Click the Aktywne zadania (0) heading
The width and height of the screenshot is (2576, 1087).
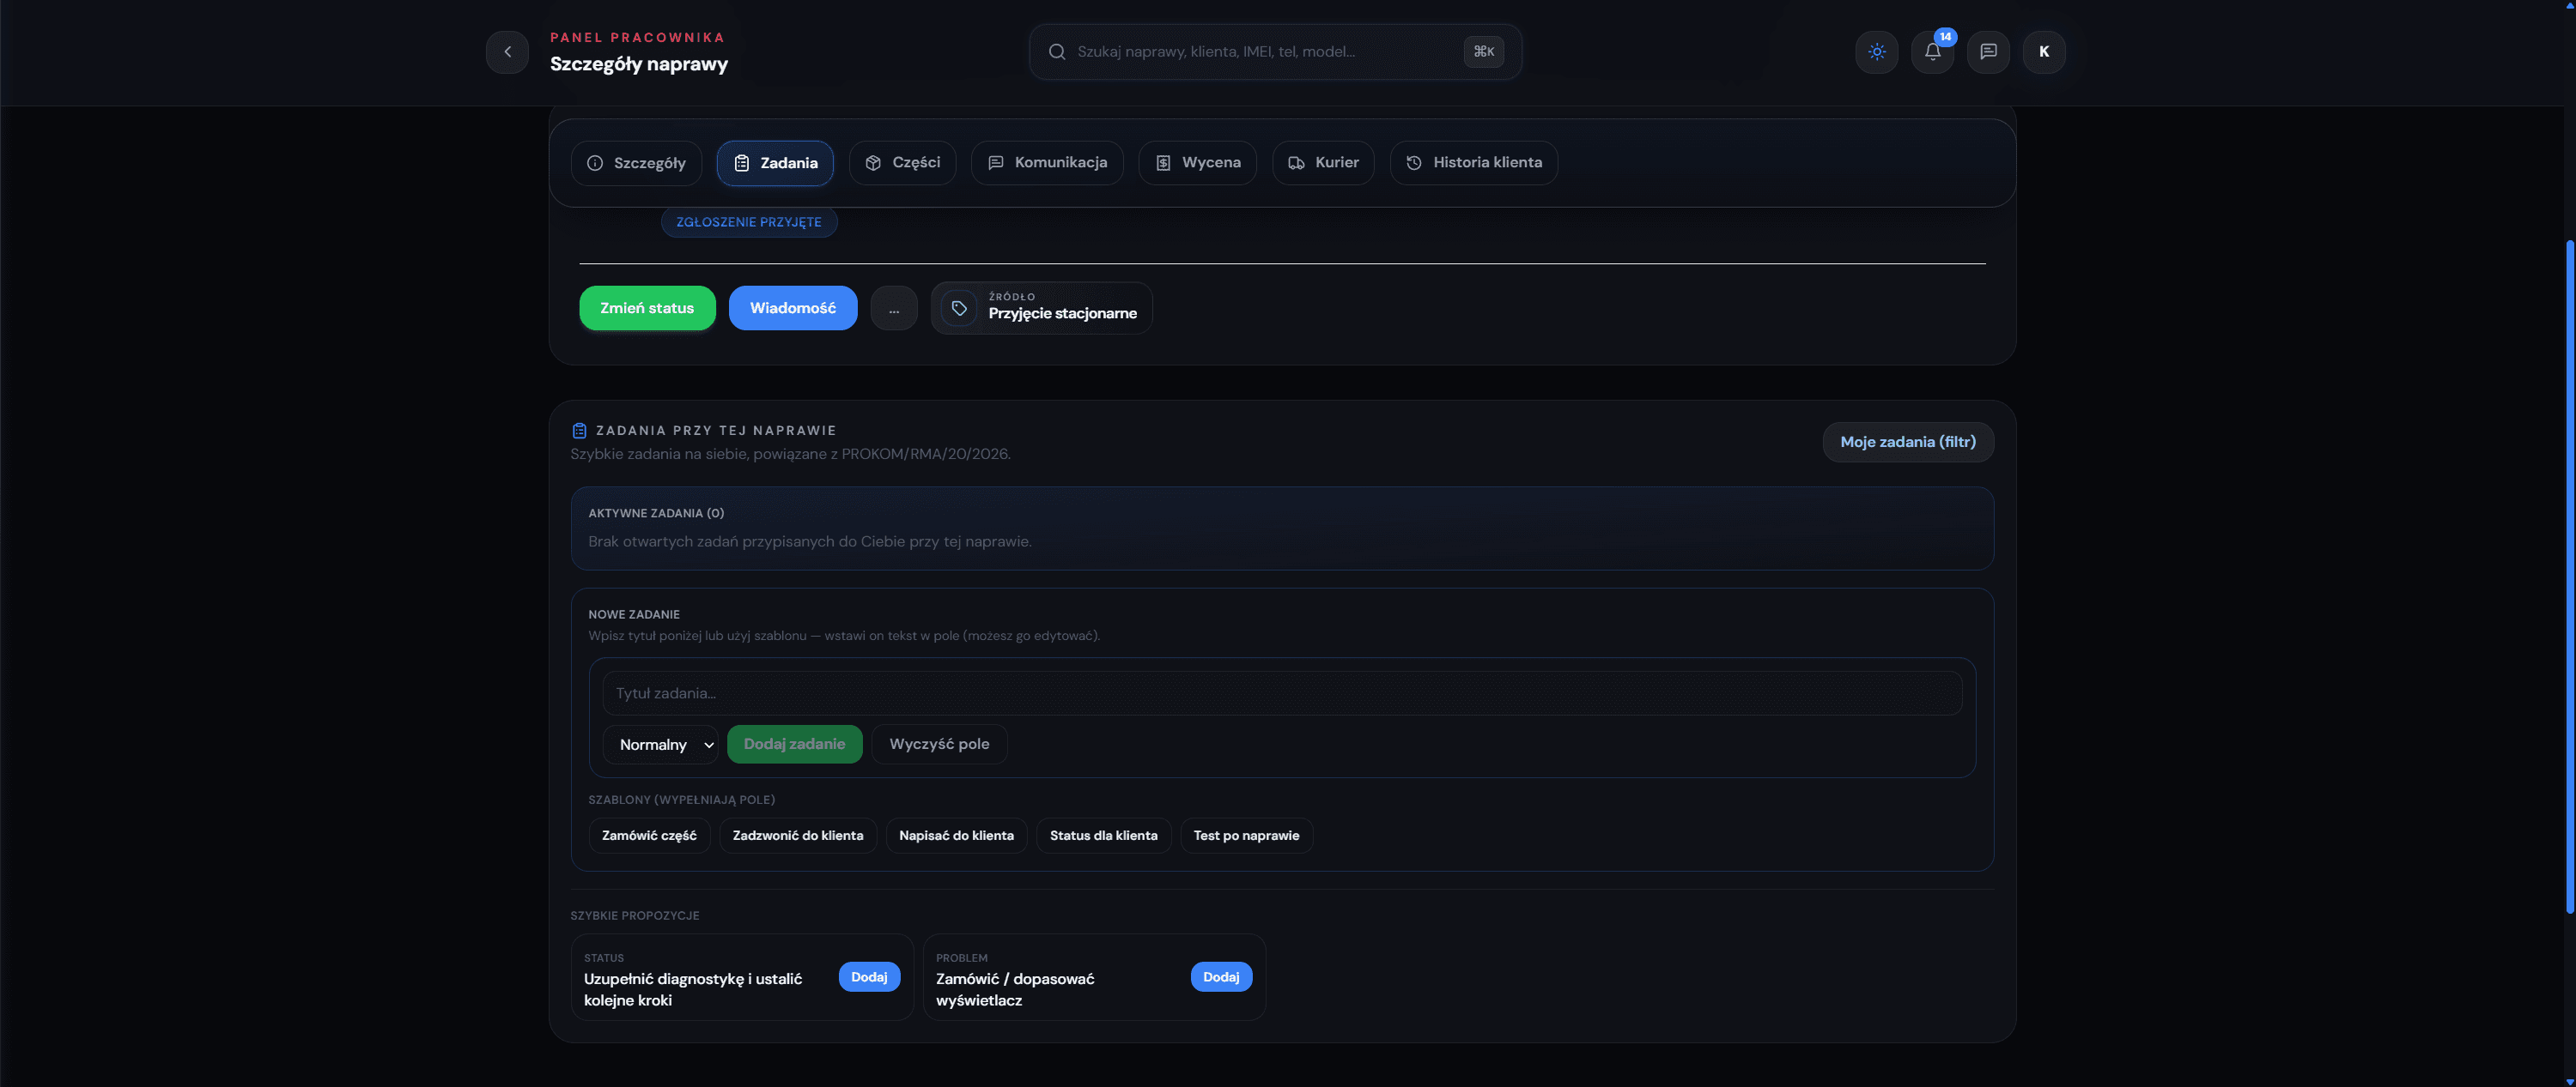tap(656, 514)
